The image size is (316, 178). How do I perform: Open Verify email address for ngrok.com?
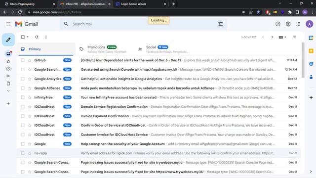[158, 153]
